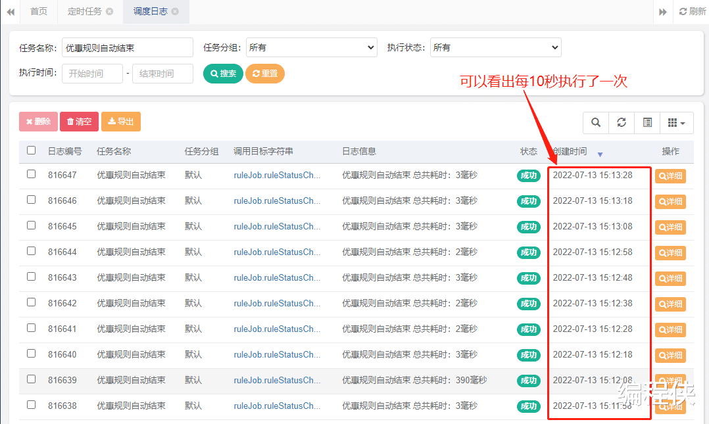Click the 开始时间 date field
The image size is (709, 424).
pos(92,74)
